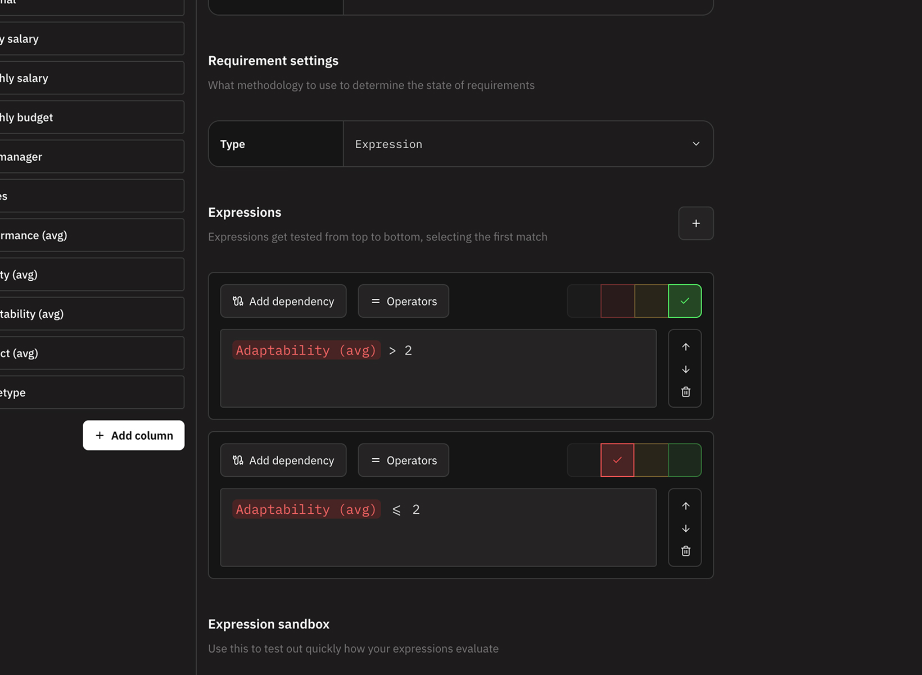Select green checked state in first expression
Viewport: 922px width, 675px height.
684,302
